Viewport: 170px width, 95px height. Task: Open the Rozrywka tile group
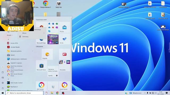point(65,66)
